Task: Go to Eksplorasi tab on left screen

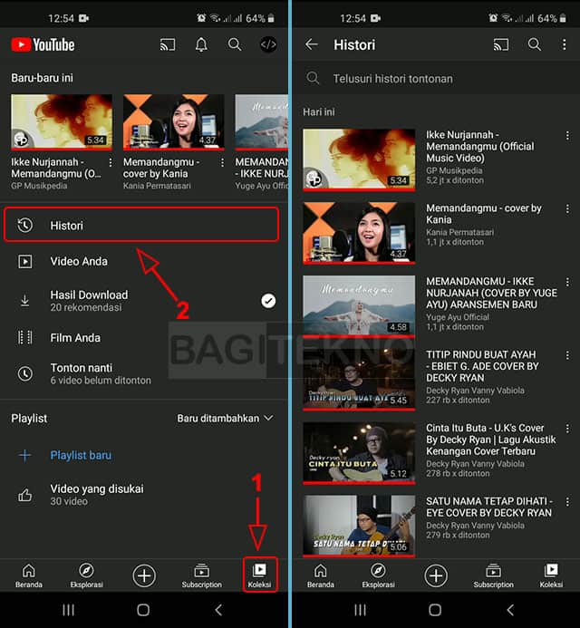Action: (86, 575)
